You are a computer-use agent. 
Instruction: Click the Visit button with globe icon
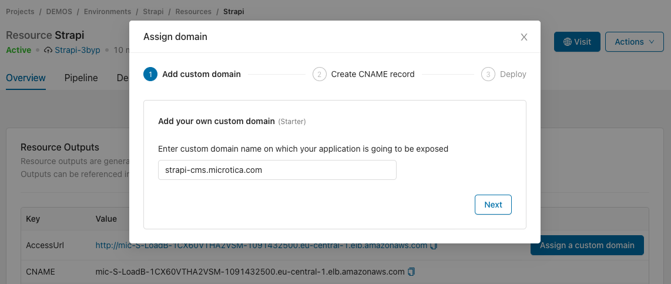point(577,42)
